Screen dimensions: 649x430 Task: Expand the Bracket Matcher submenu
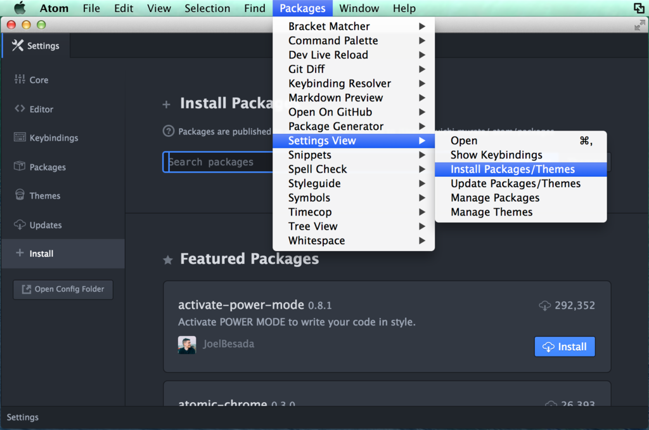[x=354, y=26]
